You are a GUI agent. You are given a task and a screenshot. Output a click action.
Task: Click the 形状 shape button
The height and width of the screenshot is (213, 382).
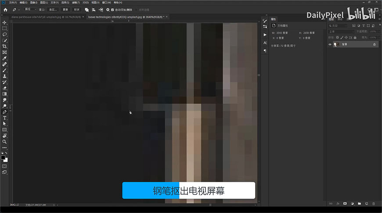[77, 10]
